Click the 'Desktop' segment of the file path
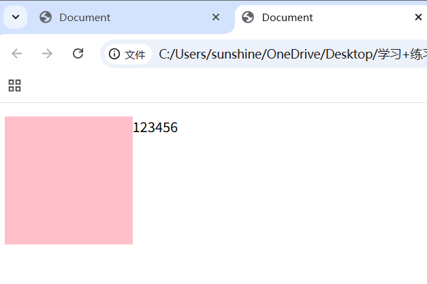 (x=349, y=54)
